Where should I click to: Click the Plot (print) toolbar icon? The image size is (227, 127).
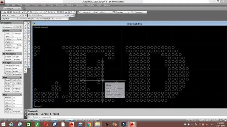click(11, 12)
